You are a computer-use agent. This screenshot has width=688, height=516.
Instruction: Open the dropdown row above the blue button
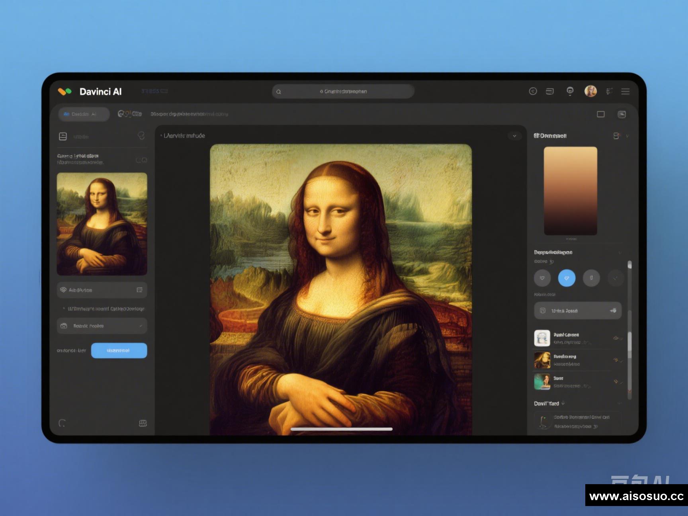pyautogui.click(x=102, y=326)
